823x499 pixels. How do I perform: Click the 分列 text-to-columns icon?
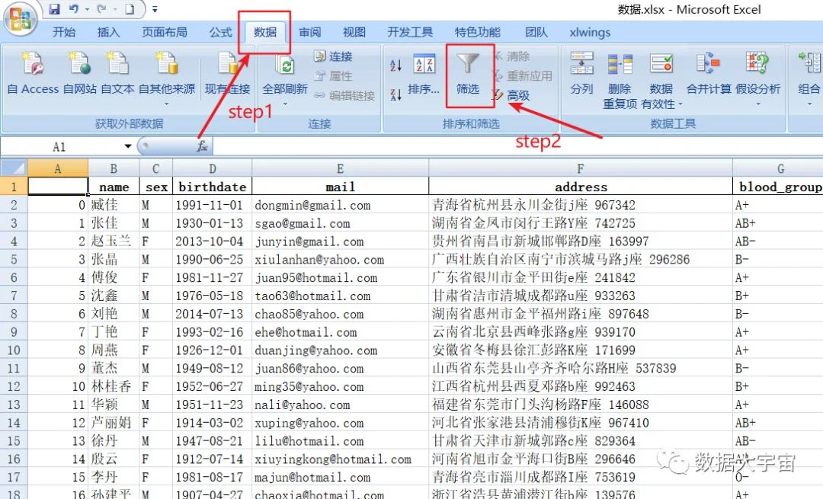coord(581,63)
